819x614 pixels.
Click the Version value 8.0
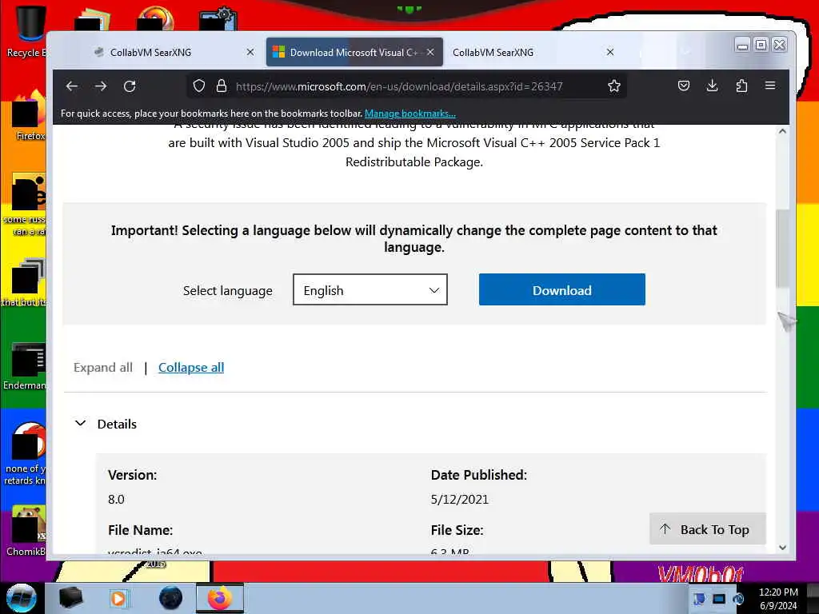point(116,499)
